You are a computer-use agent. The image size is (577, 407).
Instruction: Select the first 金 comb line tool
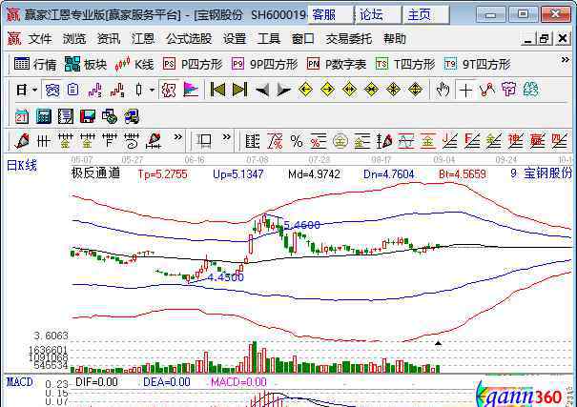click(x=65, y=141)
